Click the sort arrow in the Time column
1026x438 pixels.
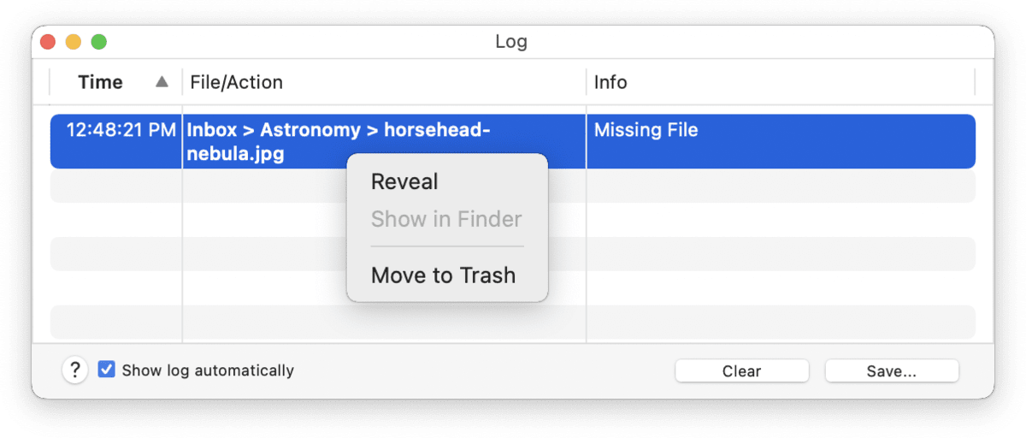coord(162,82)
